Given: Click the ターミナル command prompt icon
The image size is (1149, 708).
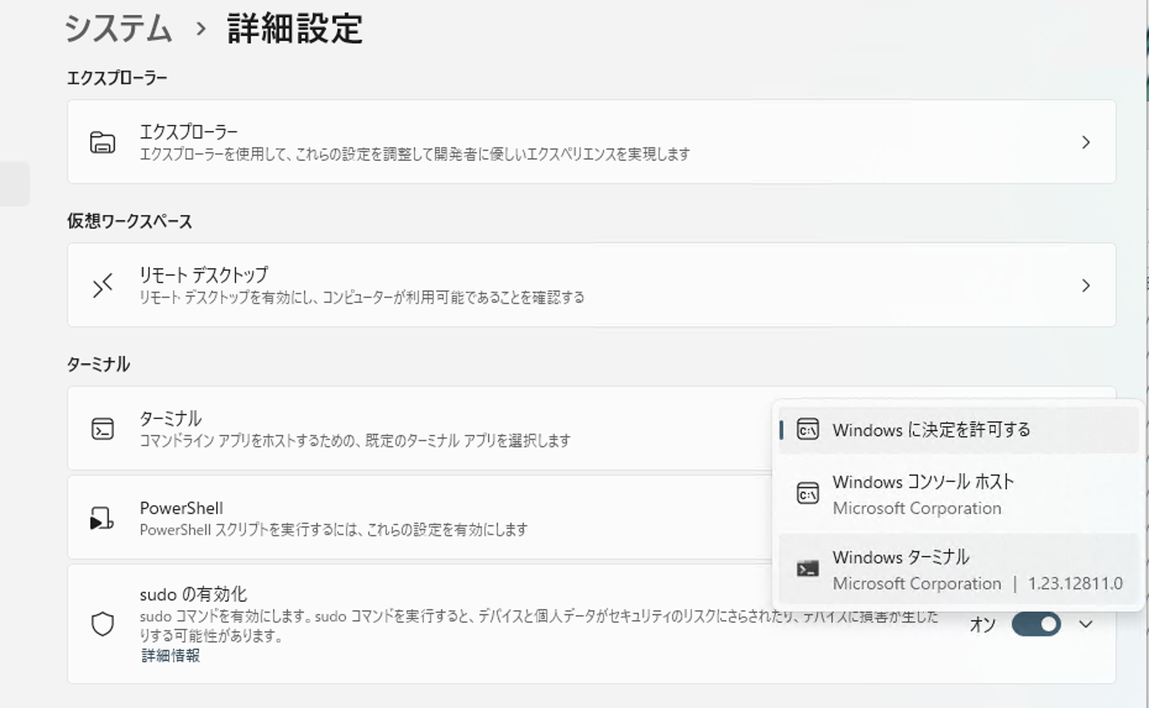Looking at the screenshot, I should point(103,429).
